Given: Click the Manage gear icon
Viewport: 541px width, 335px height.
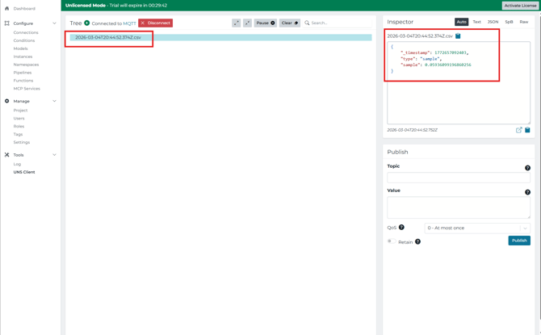Looking at the screenshot, I should (x=6, y=101).
